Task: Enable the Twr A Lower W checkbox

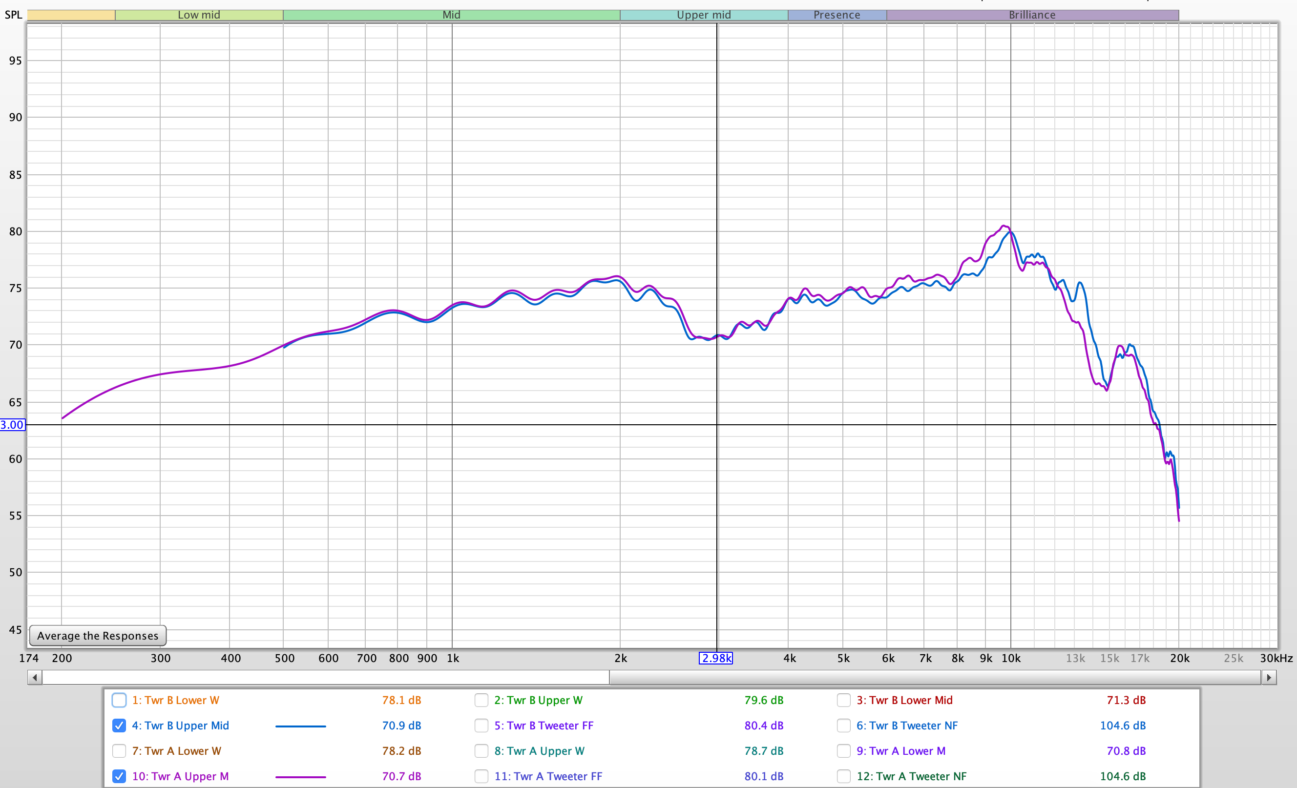Action: pos(119,750)
